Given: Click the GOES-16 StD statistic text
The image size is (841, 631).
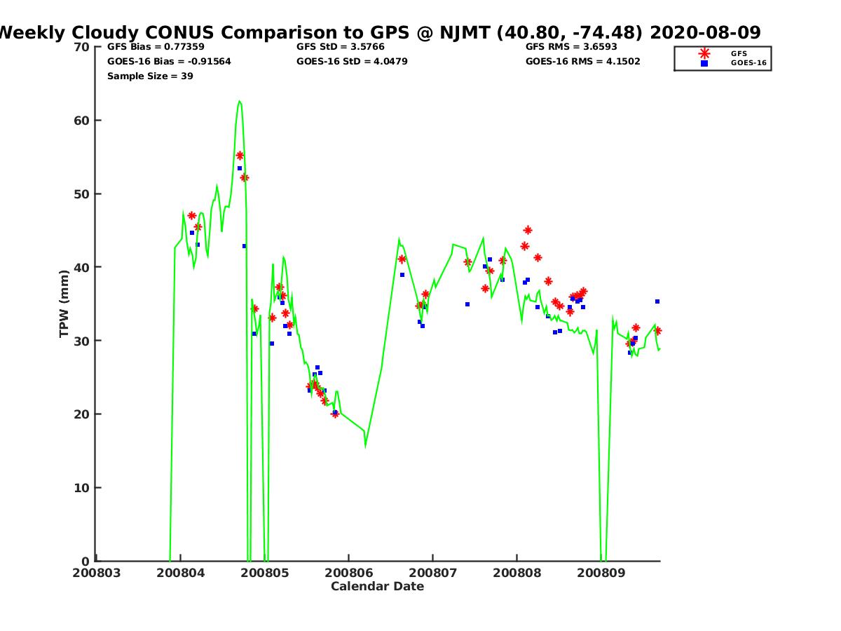Looking at the screenshot, I should click(x=352, y=62).
